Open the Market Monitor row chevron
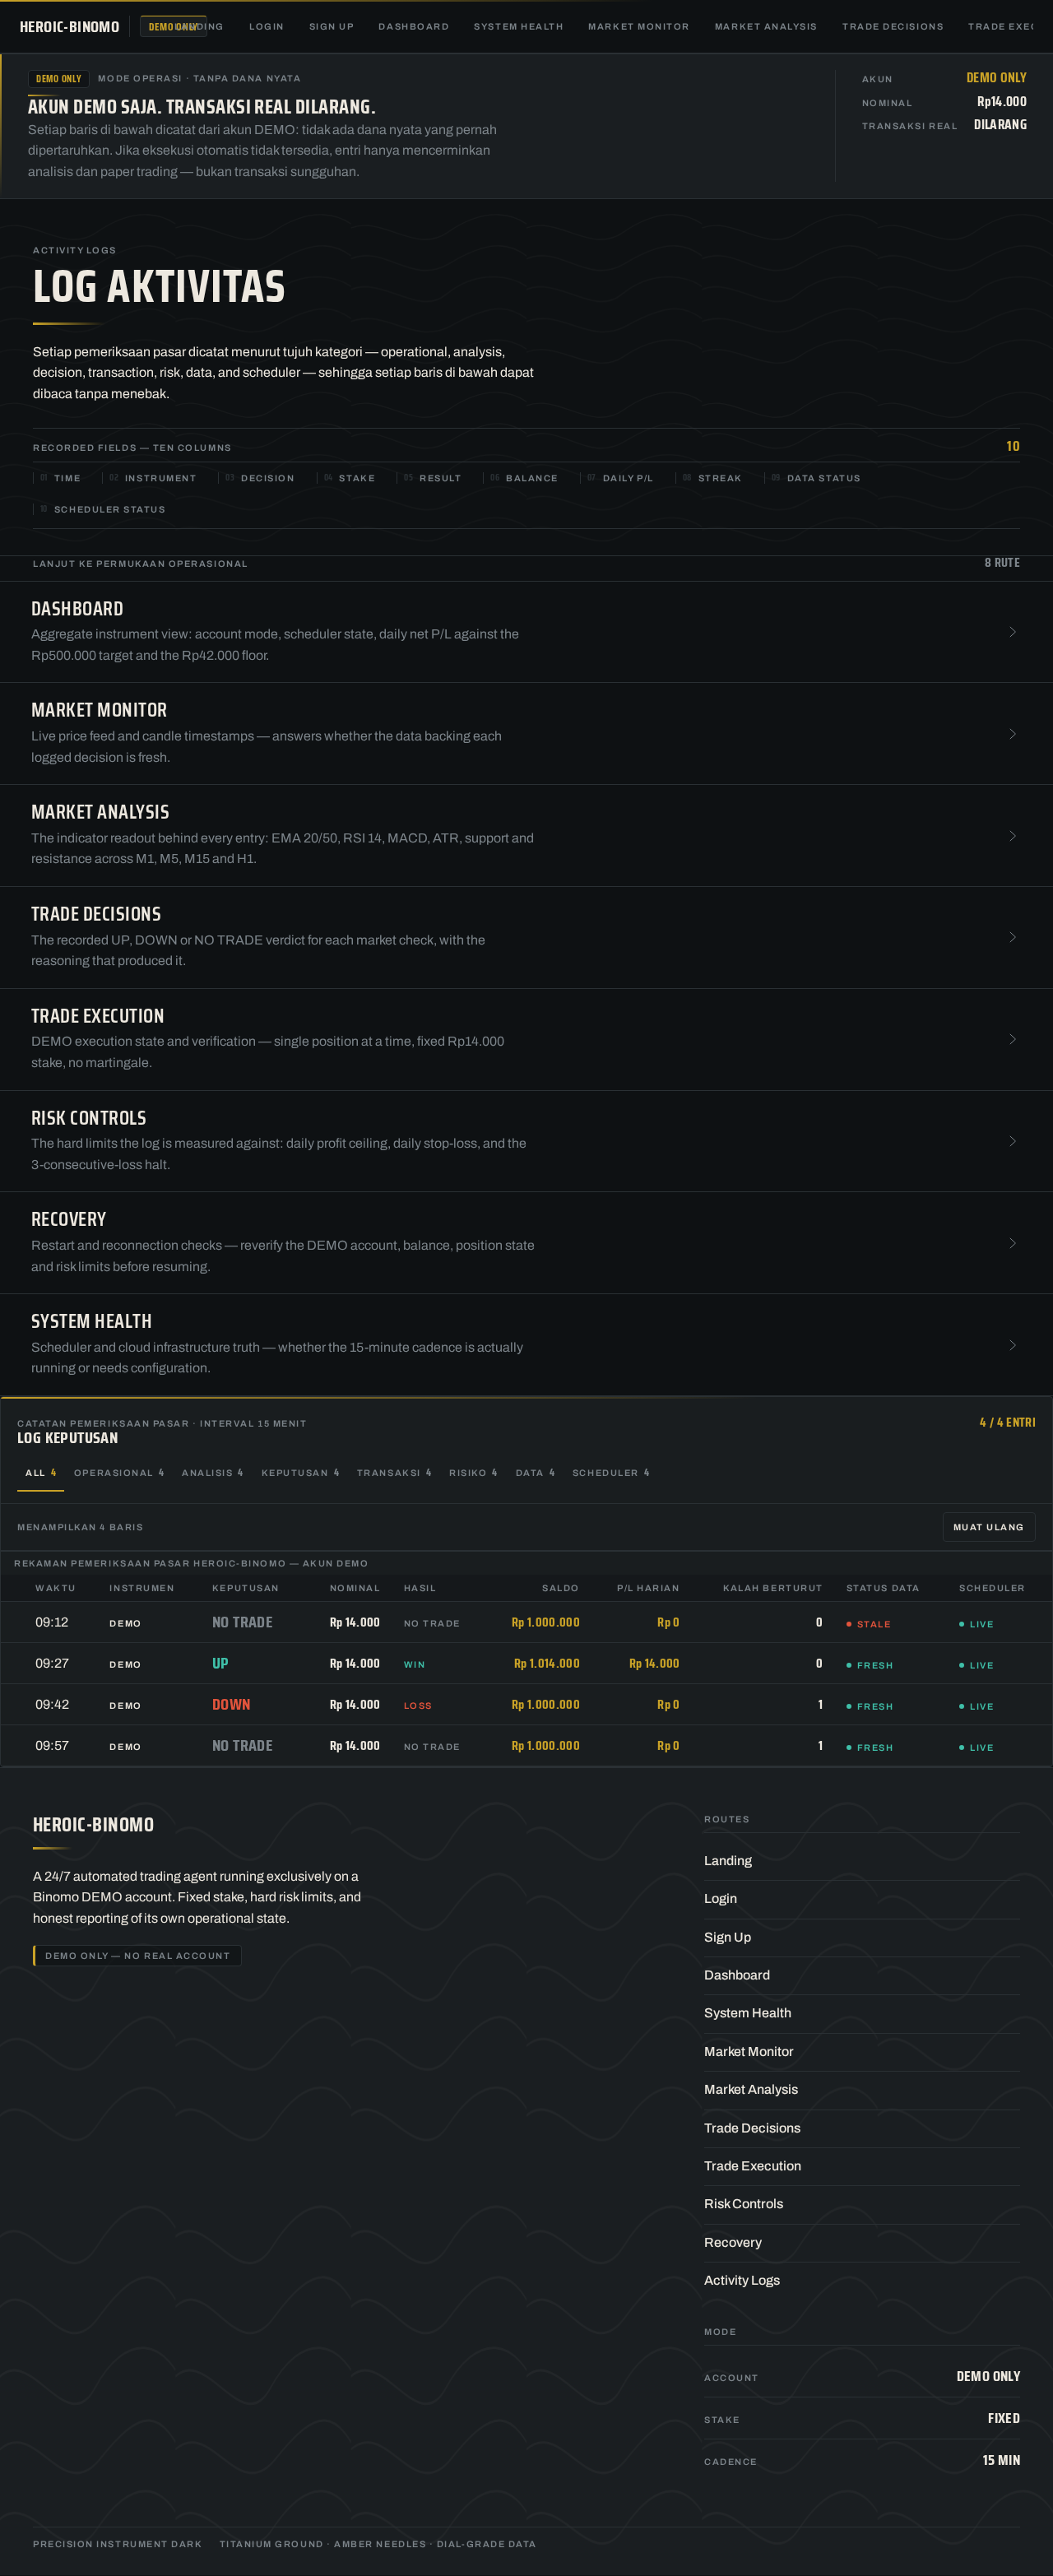The height and width of the screenshot is (2576, 1053). tap(1012, 734)
